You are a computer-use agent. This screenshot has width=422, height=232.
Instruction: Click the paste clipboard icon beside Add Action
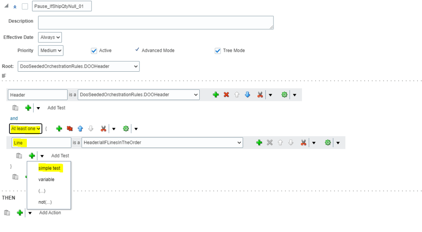pos(7,213)
